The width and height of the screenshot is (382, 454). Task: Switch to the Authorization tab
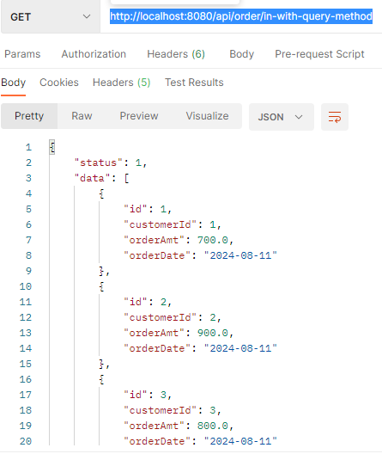tap(94, 54)
